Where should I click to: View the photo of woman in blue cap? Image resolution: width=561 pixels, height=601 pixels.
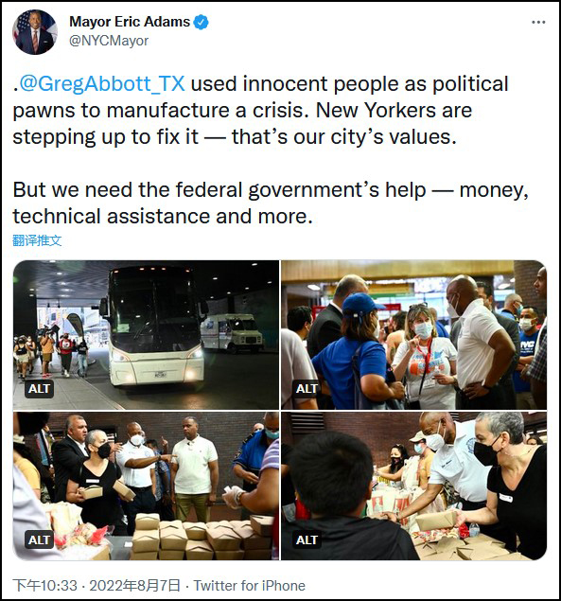point(413,335)
